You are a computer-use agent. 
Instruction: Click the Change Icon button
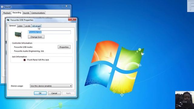coord(36,37)
